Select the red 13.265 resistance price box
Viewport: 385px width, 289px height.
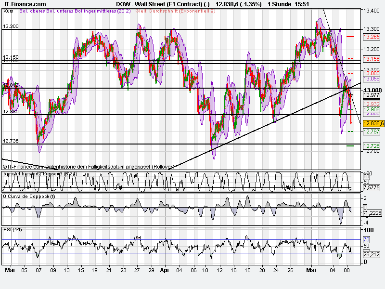[372, 37]
